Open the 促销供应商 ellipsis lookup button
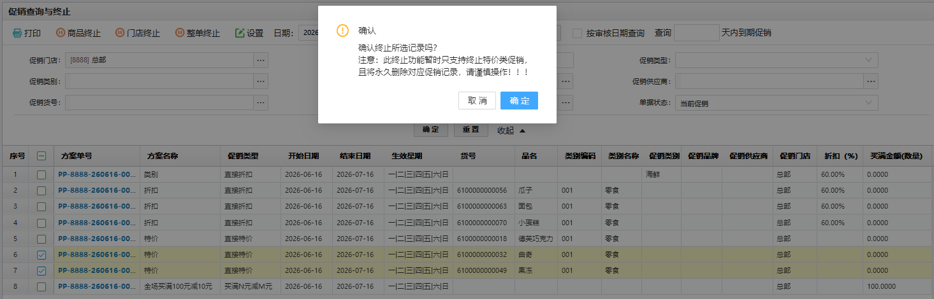Viewport: 934px width, 299px height. click(871, 81)
